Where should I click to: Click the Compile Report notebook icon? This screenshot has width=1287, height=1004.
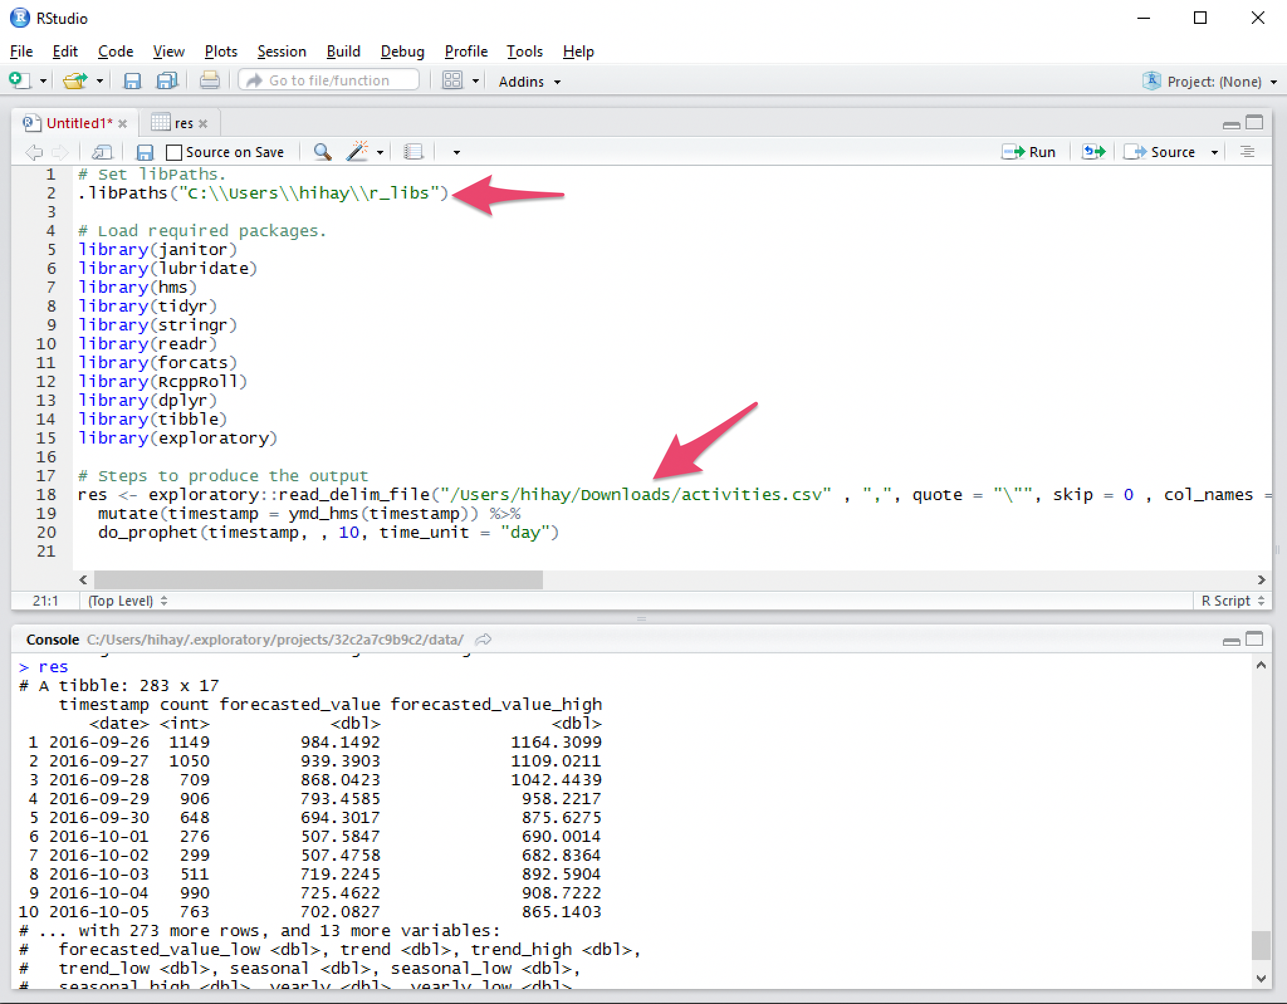[x=413, y=152]
